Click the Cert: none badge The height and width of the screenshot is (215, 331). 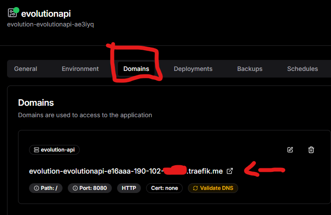[164, 188]
